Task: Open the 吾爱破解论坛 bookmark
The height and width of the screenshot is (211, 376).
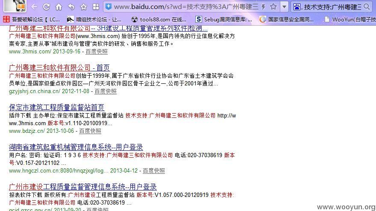Action: click(x=31, y=19)
